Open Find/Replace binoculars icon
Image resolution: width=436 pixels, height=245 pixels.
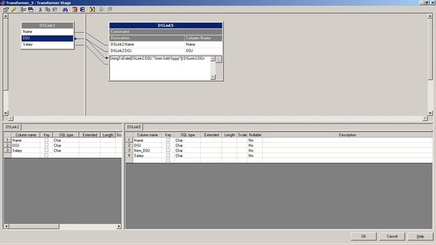point(65,10)
